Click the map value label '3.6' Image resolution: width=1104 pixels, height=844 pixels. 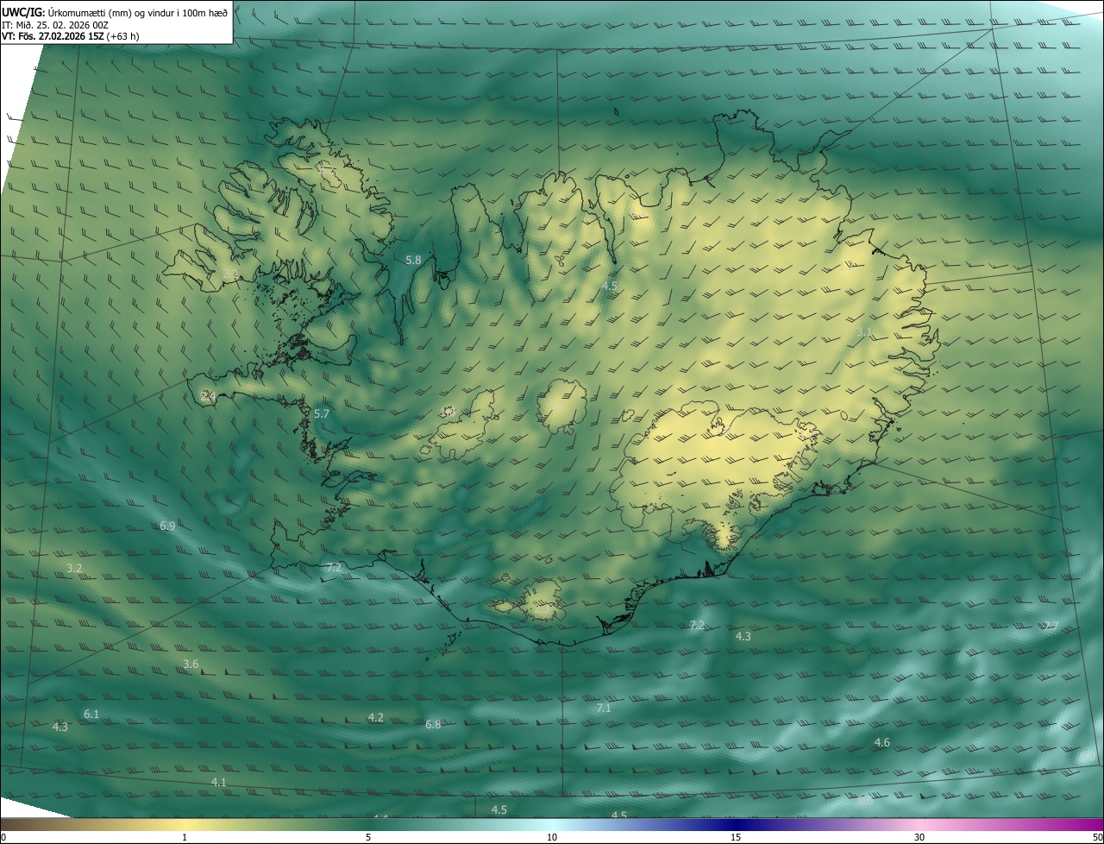[x=191, y=664]
